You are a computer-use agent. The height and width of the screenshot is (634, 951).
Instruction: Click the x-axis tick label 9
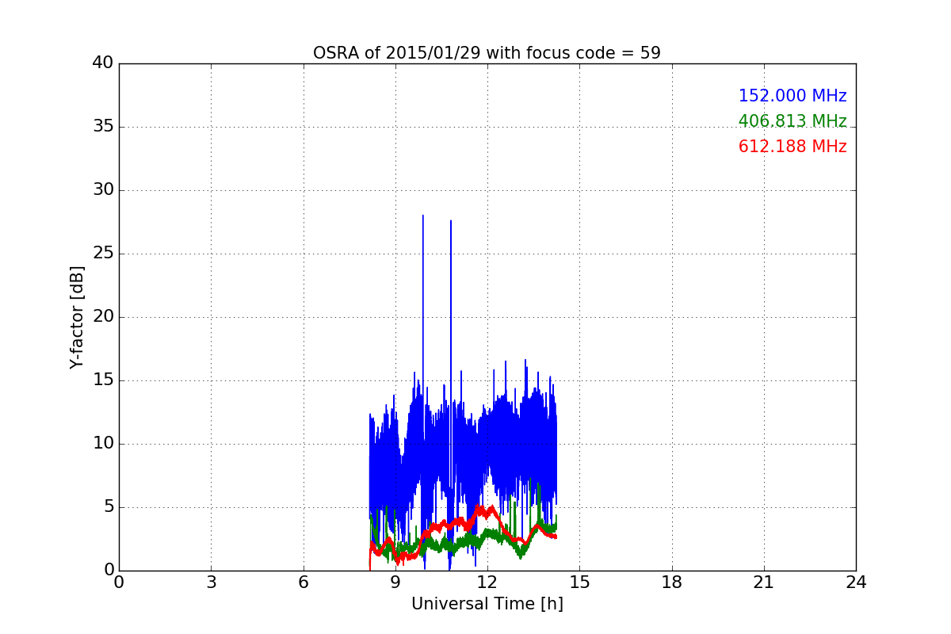(395, 582)
